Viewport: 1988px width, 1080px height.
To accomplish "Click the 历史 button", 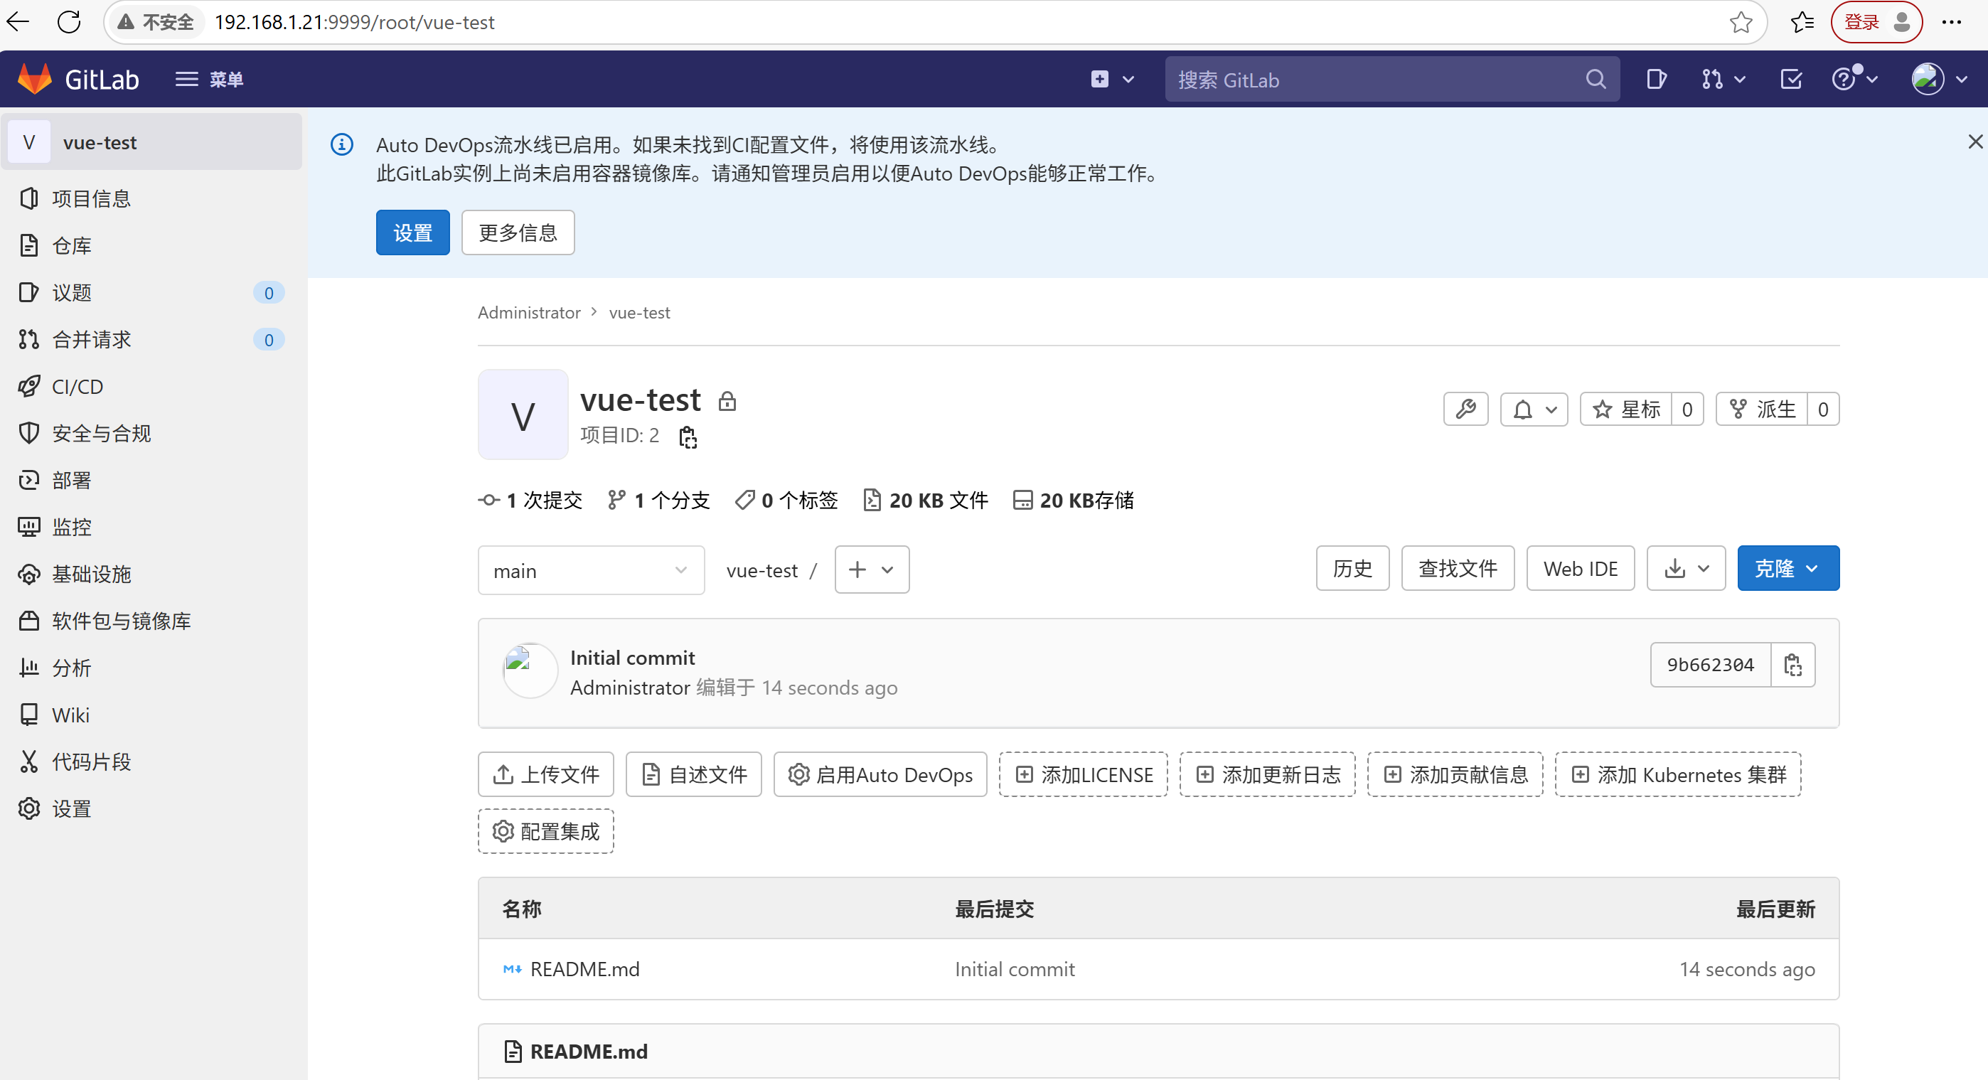I will [1352, 568].
